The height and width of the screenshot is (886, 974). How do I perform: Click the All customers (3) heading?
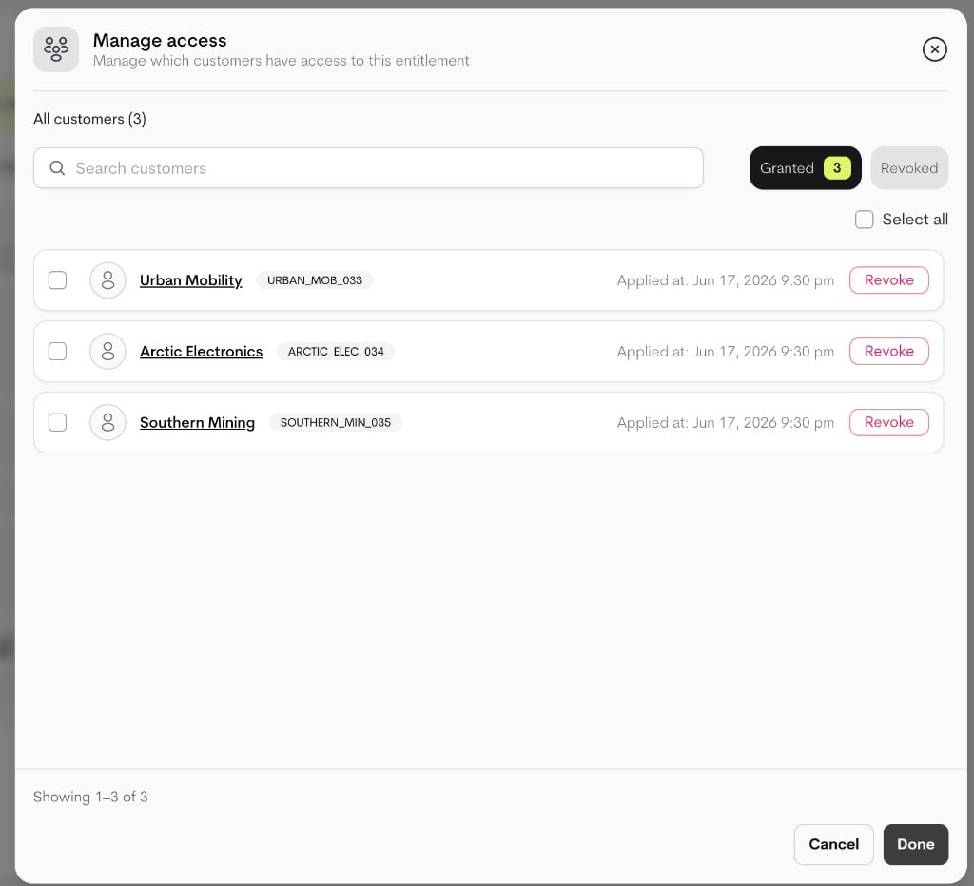pyautogui.click(x=89, y=119)
